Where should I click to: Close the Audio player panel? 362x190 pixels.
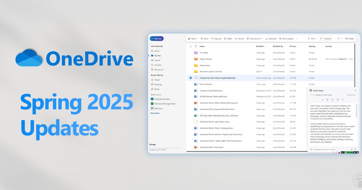[x=355, y=90]
